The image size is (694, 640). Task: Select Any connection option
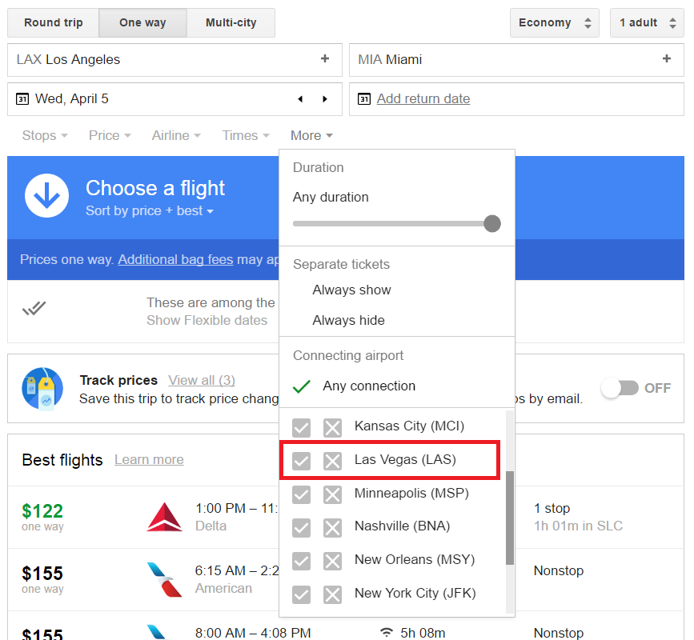tap(369, 386)
